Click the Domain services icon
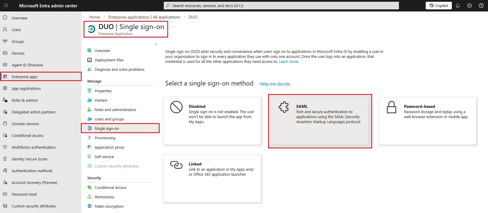 (5, 123)
